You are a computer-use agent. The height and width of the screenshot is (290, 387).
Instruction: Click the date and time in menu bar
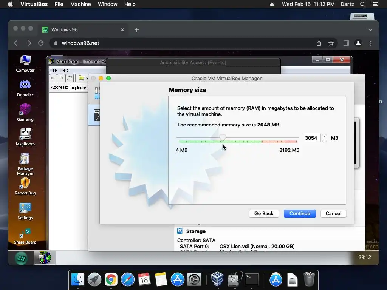pyautogui.click(x=308, y=4)
